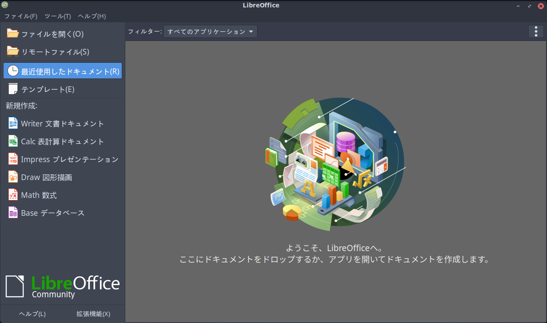Click the 拡張機能(X) button
This screenshot has width=547, height=323.
click(x=93, y=314)
